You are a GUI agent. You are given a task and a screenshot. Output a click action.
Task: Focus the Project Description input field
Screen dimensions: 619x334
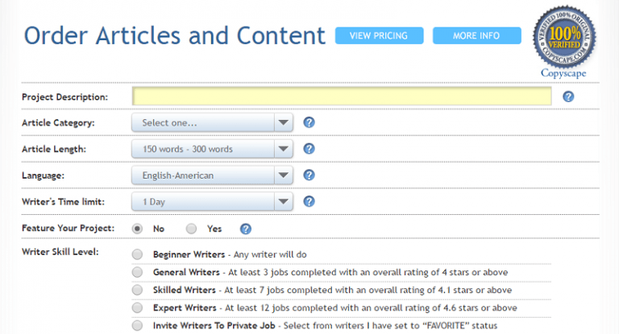342,97
